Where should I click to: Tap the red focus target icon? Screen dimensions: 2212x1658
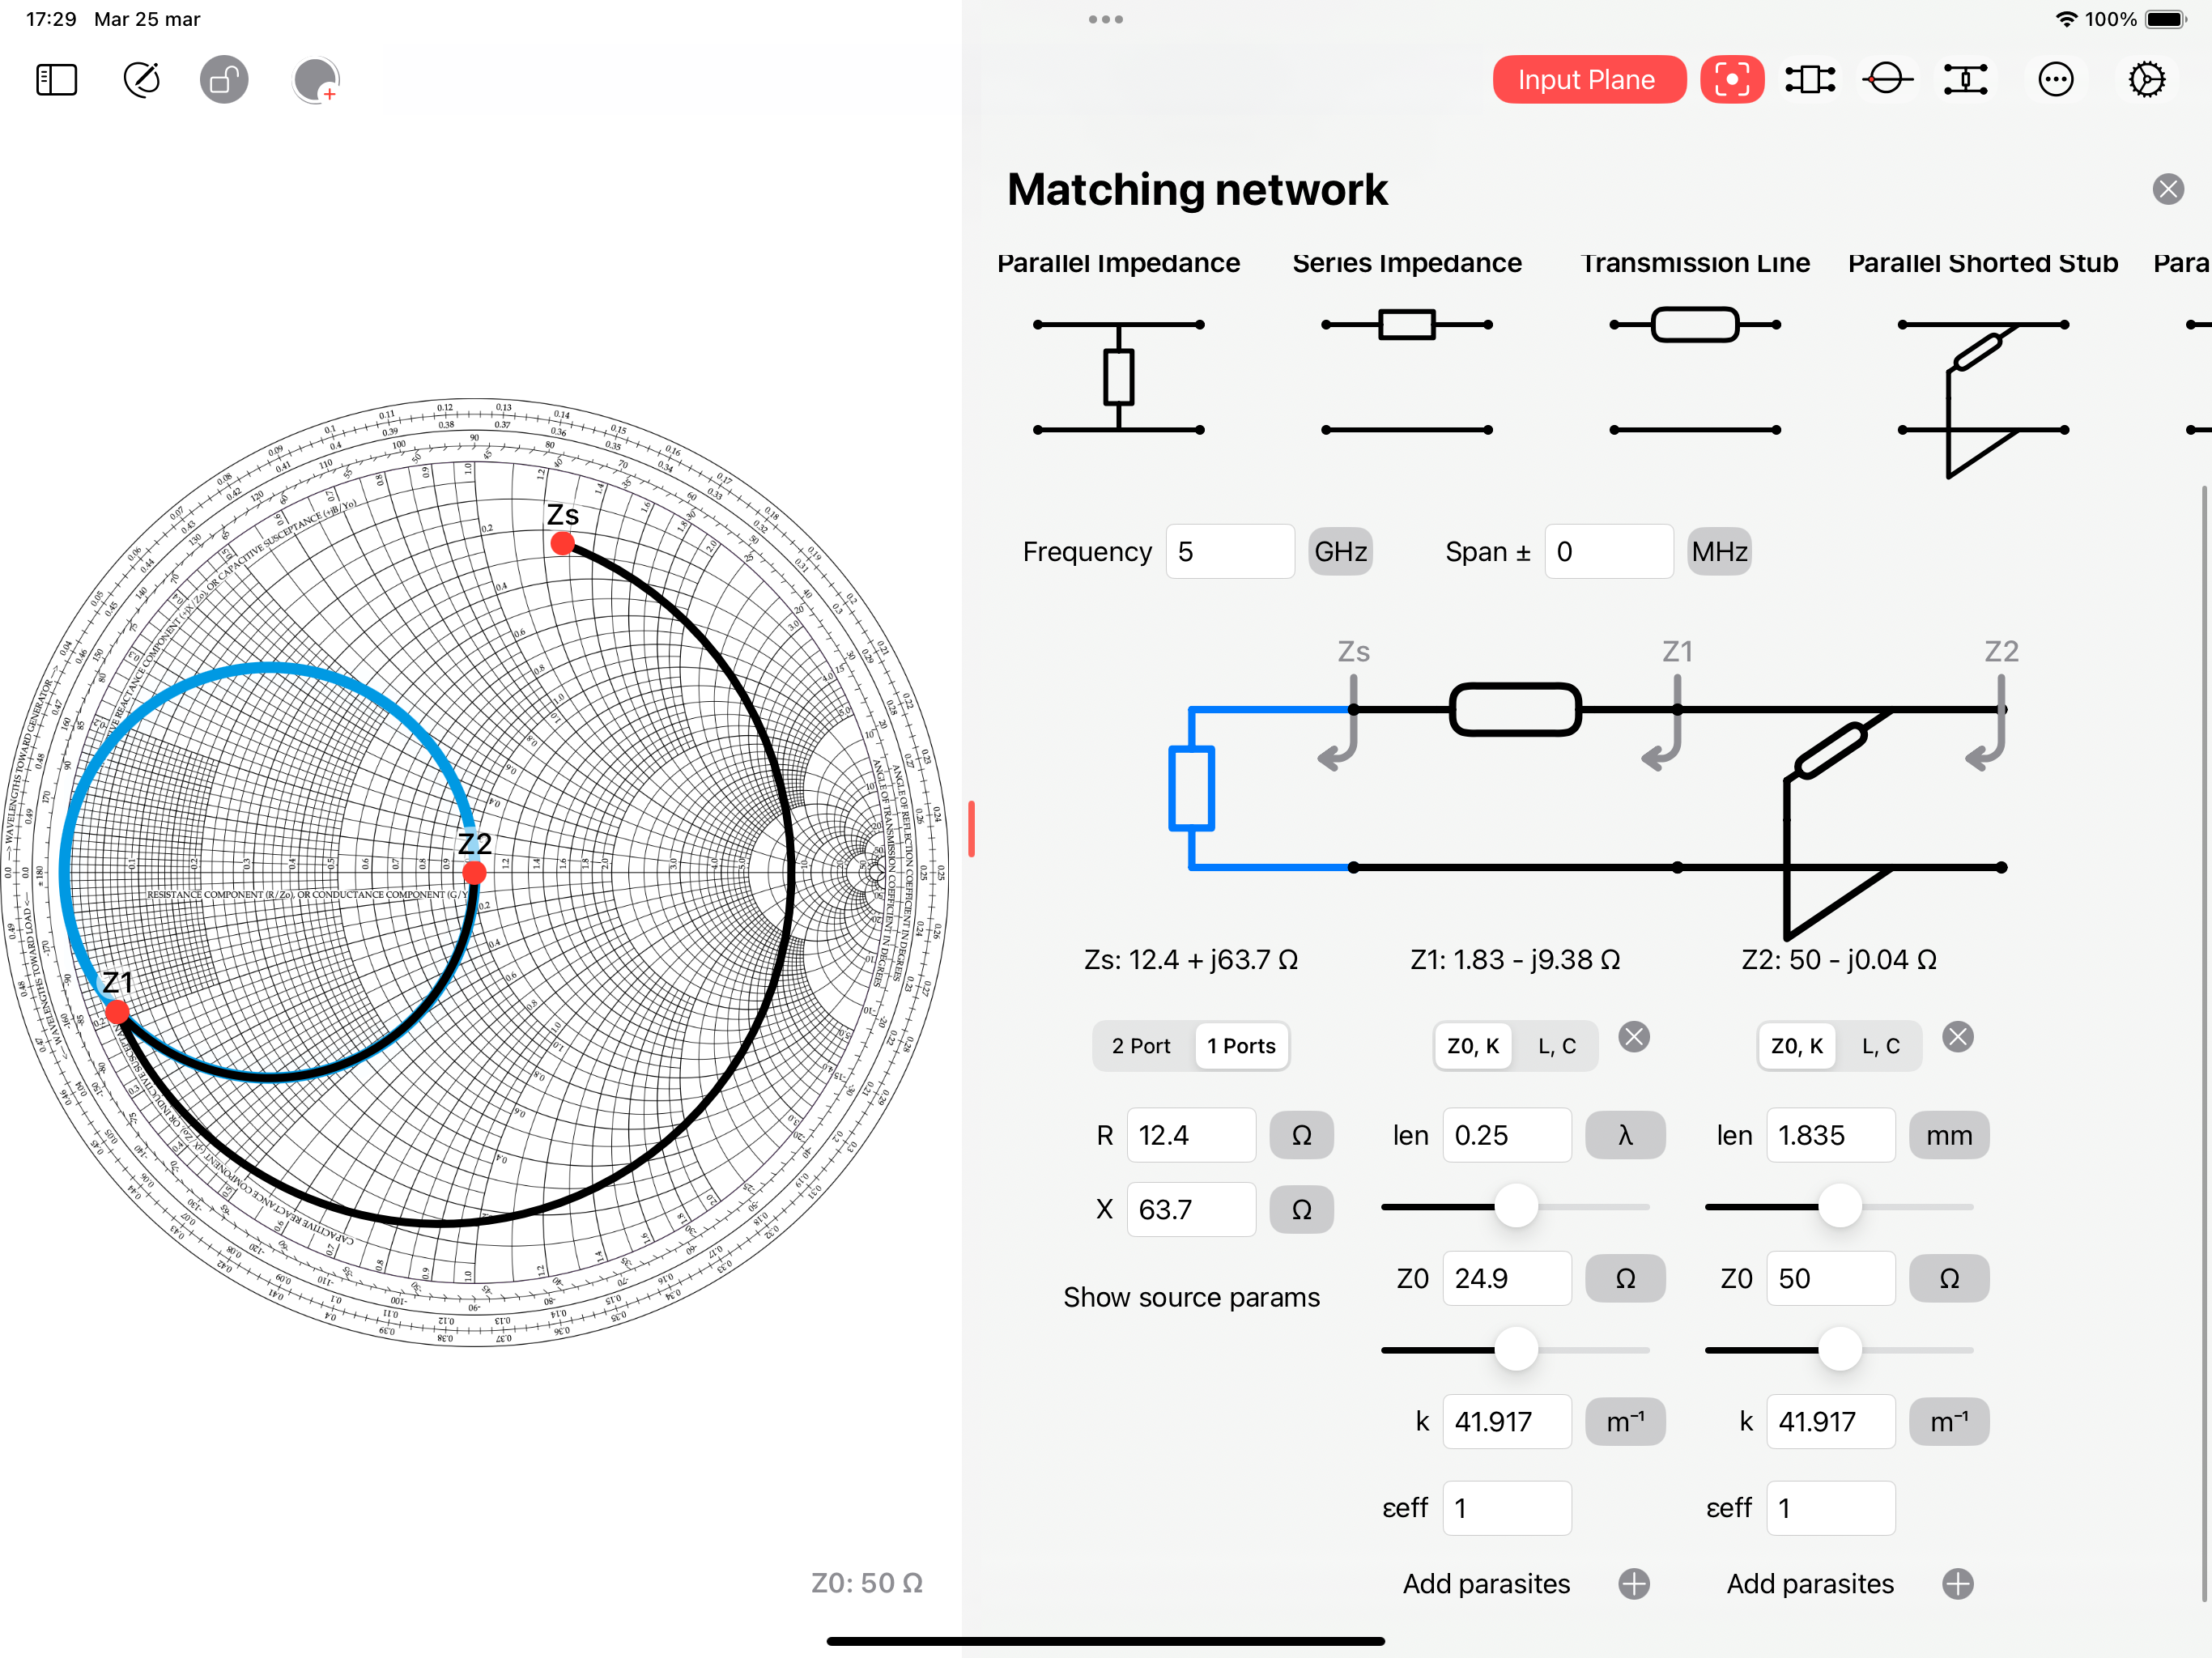1732,80
